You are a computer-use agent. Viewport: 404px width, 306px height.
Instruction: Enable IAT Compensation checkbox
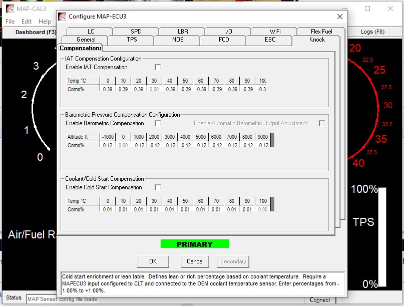(x=158, y=67)
